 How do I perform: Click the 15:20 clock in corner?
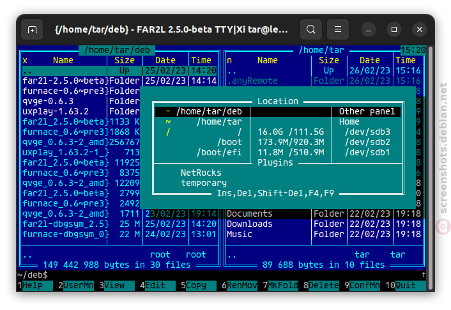tap(413, 50)
